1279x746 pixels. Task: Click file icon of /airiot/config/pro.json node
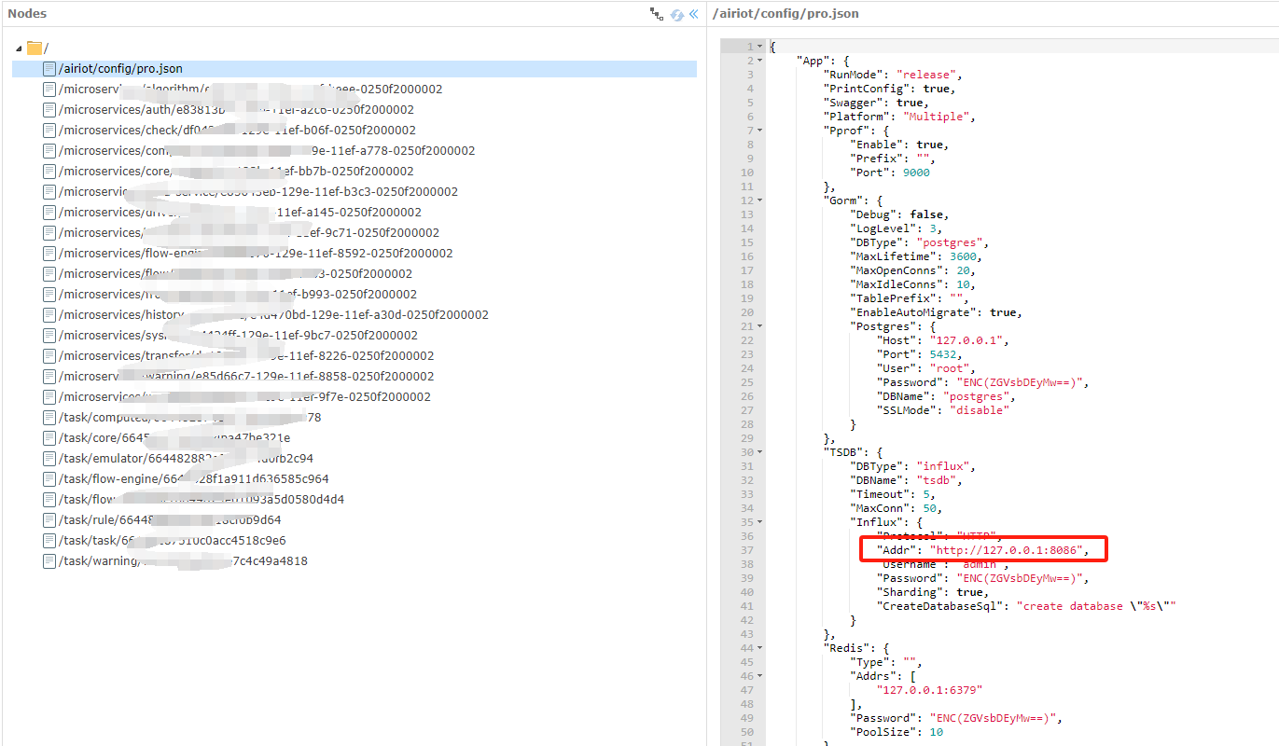(49, 69)
